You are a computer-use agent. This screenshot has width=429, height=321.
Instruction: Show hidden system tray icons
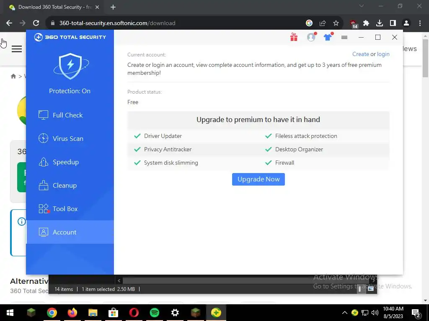(345, 313)
